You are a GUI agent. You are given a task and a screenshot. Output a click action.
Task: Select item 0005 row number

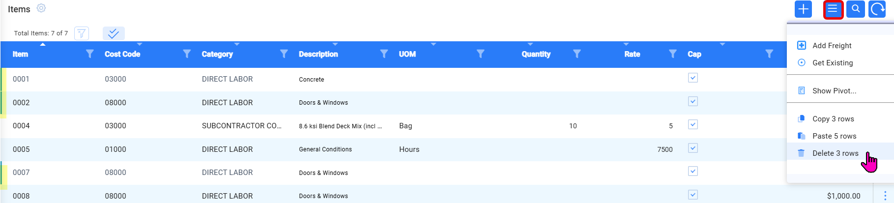tap(21, 149)
